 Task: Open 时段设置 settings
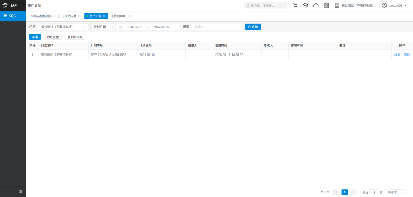[53, 37]
